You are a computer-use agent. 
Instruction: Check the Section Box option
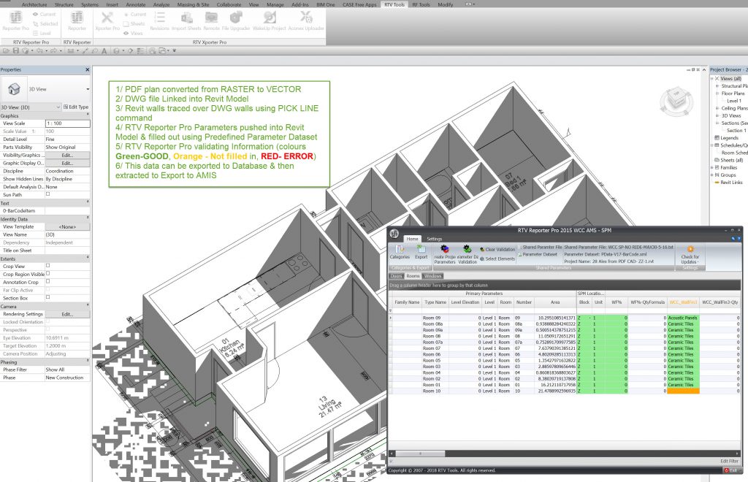(x=48, y=298)
